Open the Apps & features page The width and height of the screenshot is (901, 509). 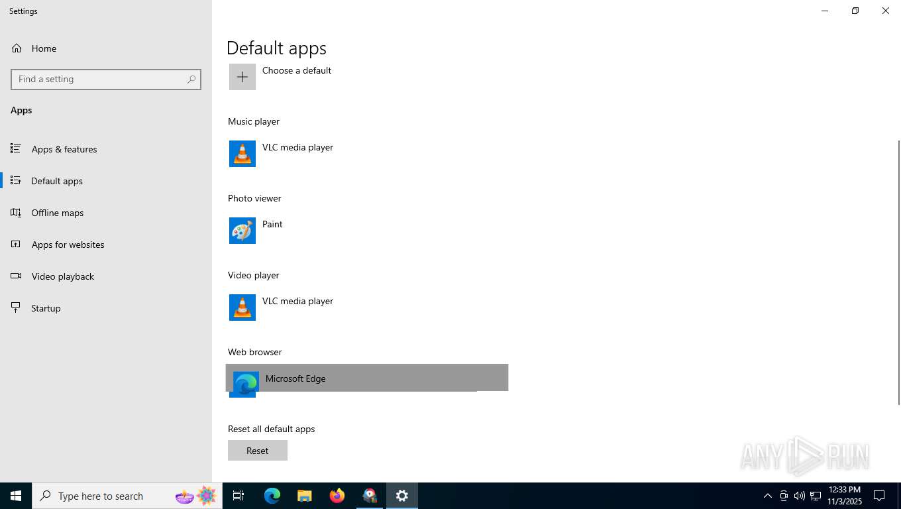106,149
